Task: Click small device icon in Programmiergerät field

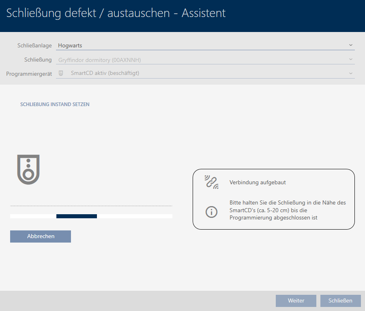Action: click(x=61, y=73)
